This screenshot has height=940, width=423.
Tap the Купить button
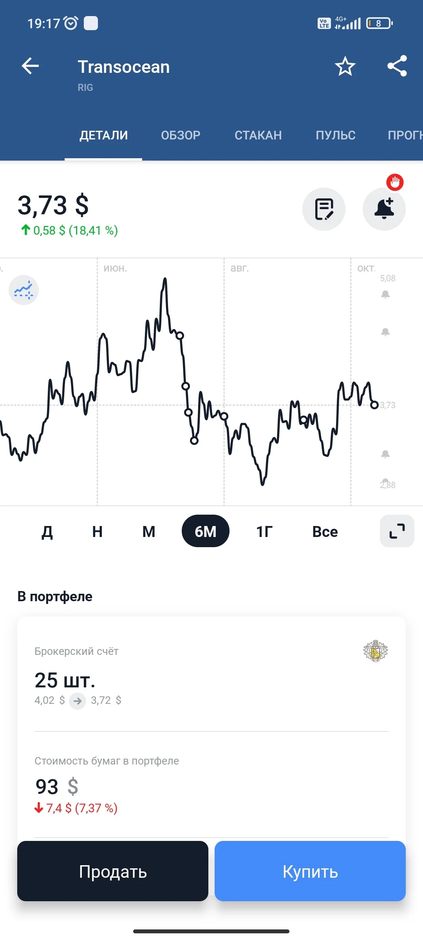310,871
